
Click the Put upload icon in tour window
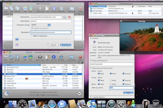tap(31, 57)
